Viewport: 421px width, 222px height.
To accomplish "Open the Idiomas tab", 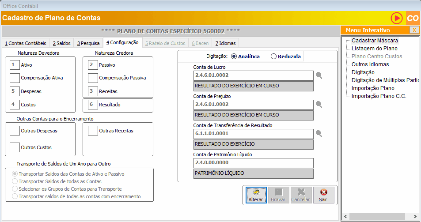I will (226, 43).
